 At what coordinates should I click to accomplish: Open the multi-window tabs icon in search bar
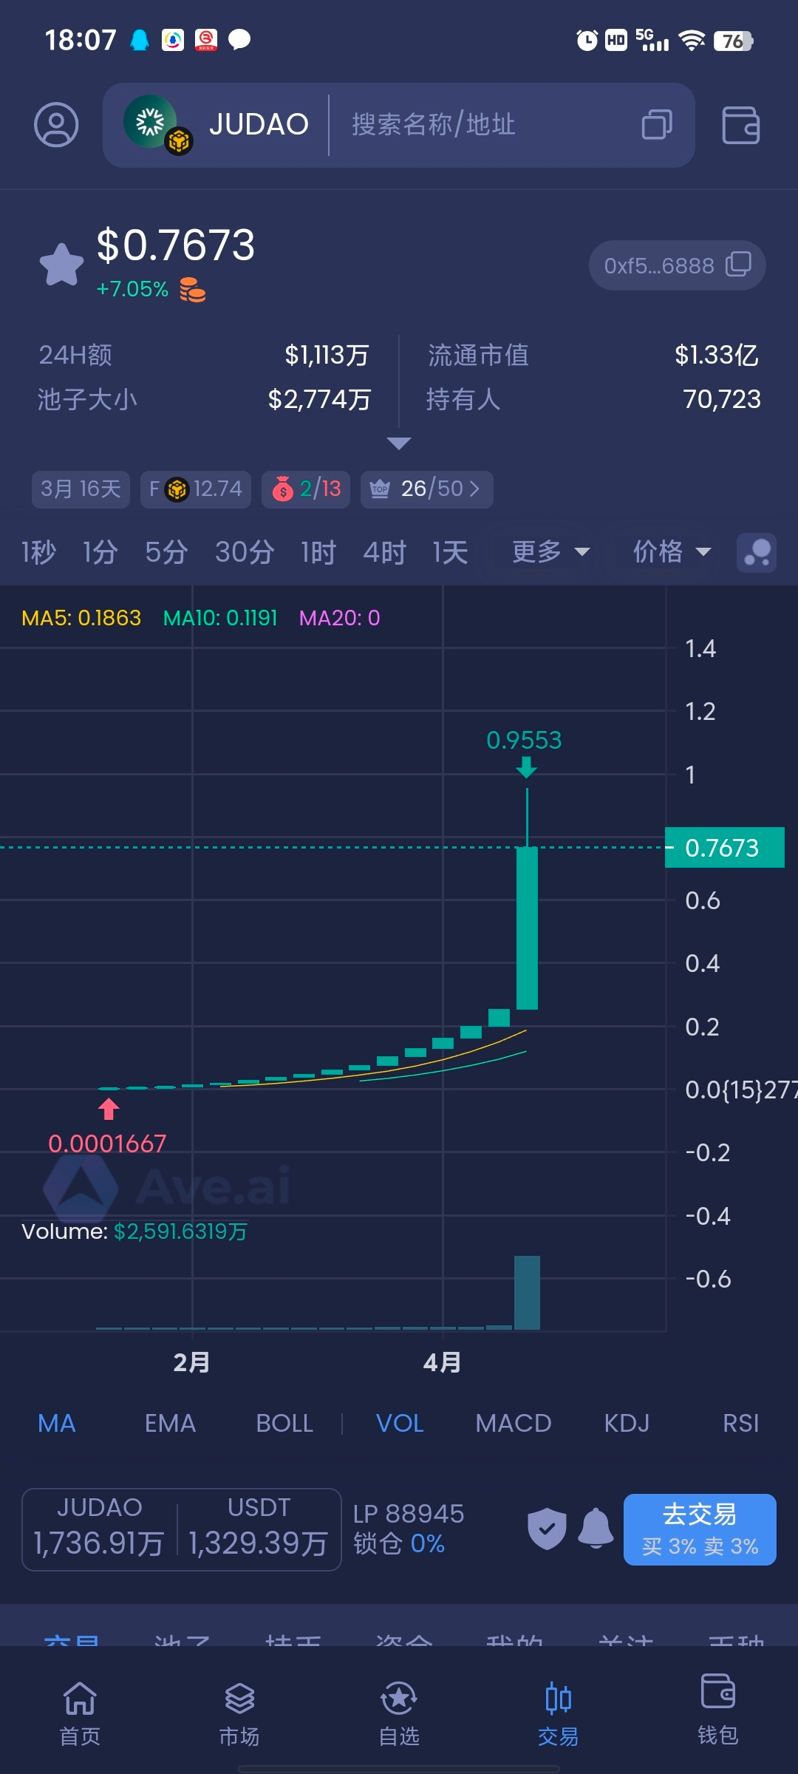point(657,124)
